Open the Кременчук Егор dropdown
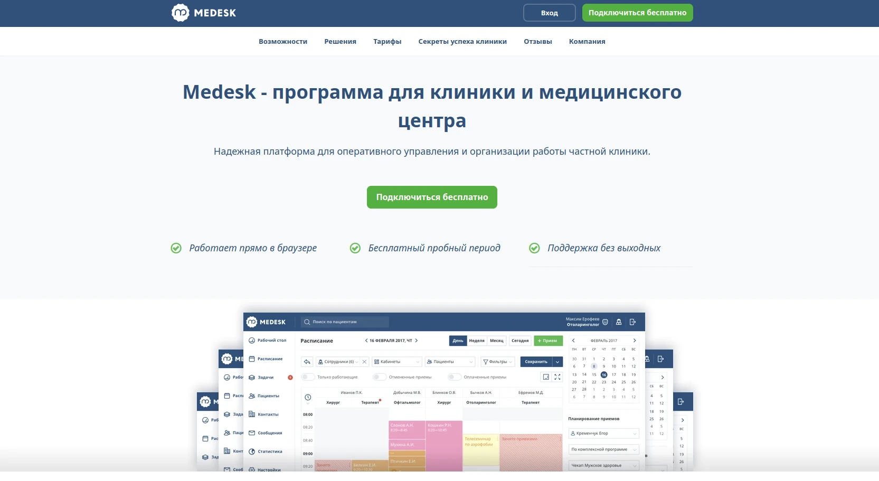Viewport: 879px width, 481px height. coord(603,433)
